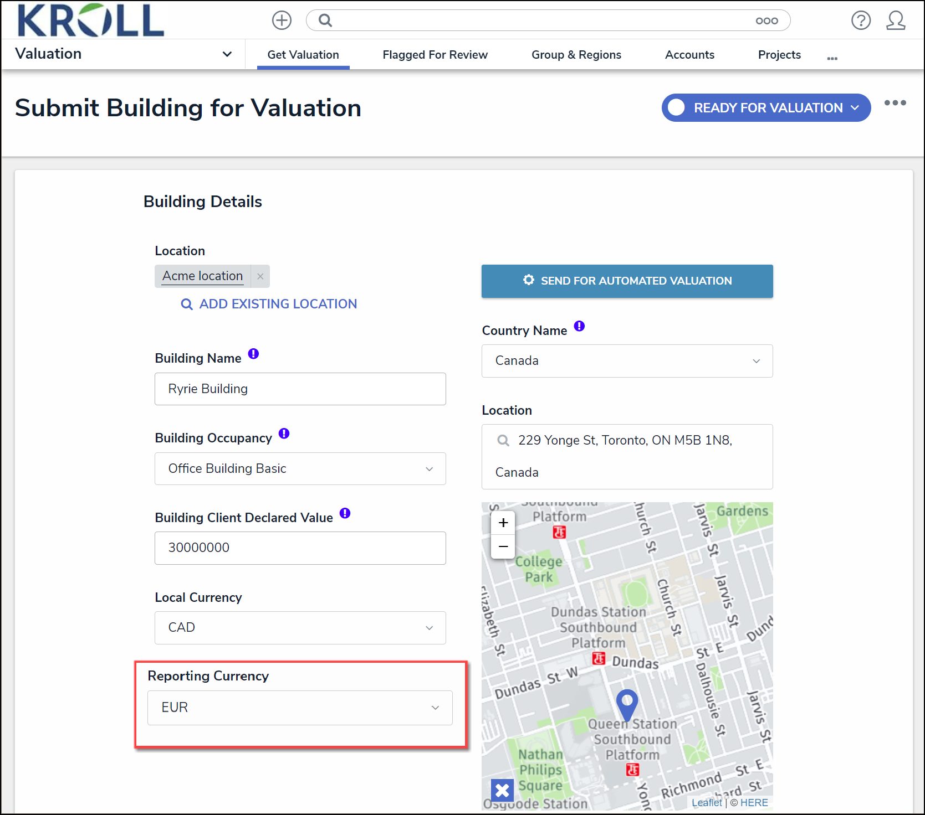Click the map X clear button
Screen dimensions: 925x815
502,790
